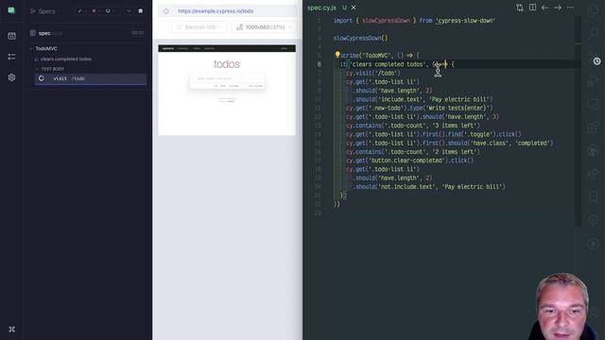Screen dimensions: 605x340
Task: Open the Extensions blocks icon in activity bar
Action: (593, 127)
